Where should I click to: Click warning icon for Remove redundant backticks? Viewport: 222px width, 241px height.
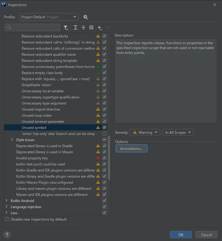[98, 36]
